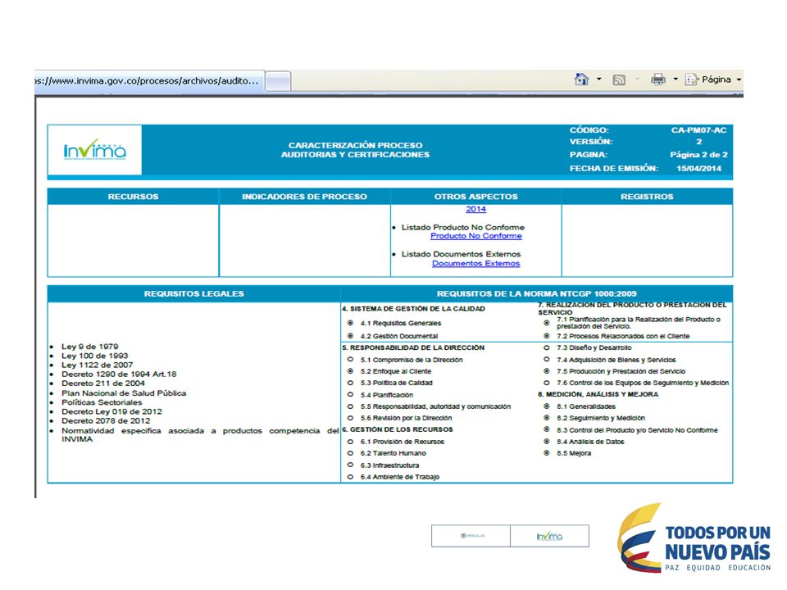The width and height of the screenshot is (787, 590).
Task: Select radio 5.1 Compromiso de la Dirección
Action: [x=350, y=359]
